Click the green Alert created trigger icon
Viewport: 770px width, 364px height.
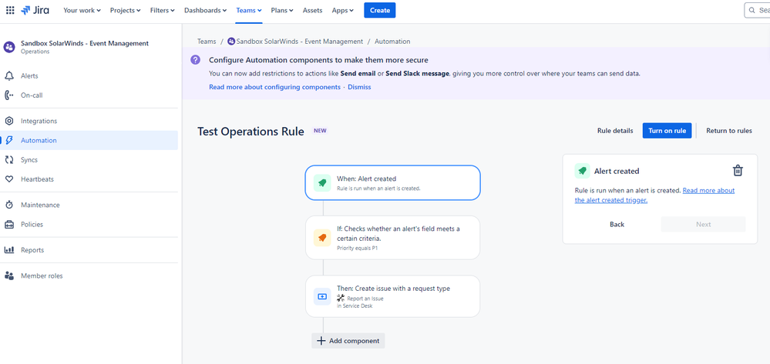tap(322, 182)
